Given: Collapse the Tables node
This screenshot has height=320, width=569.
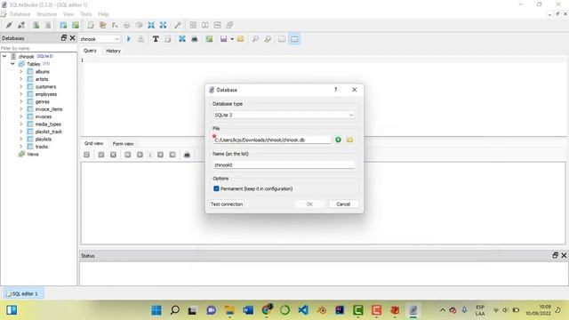Looking at the screenshot, I should point(12,64).
